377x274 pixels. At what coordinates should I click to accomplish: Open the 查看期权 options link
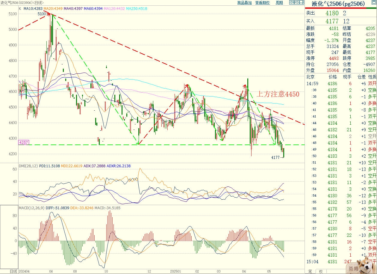click(263, 3)
